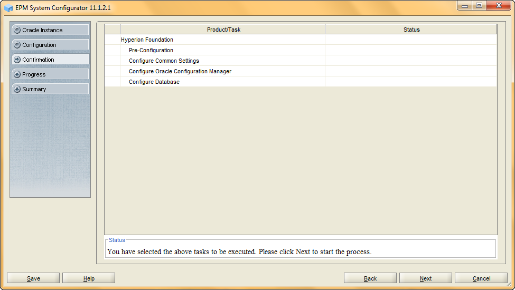Click the Progress step icon
Screen dimensions: 515x290
tap(17, 74)
